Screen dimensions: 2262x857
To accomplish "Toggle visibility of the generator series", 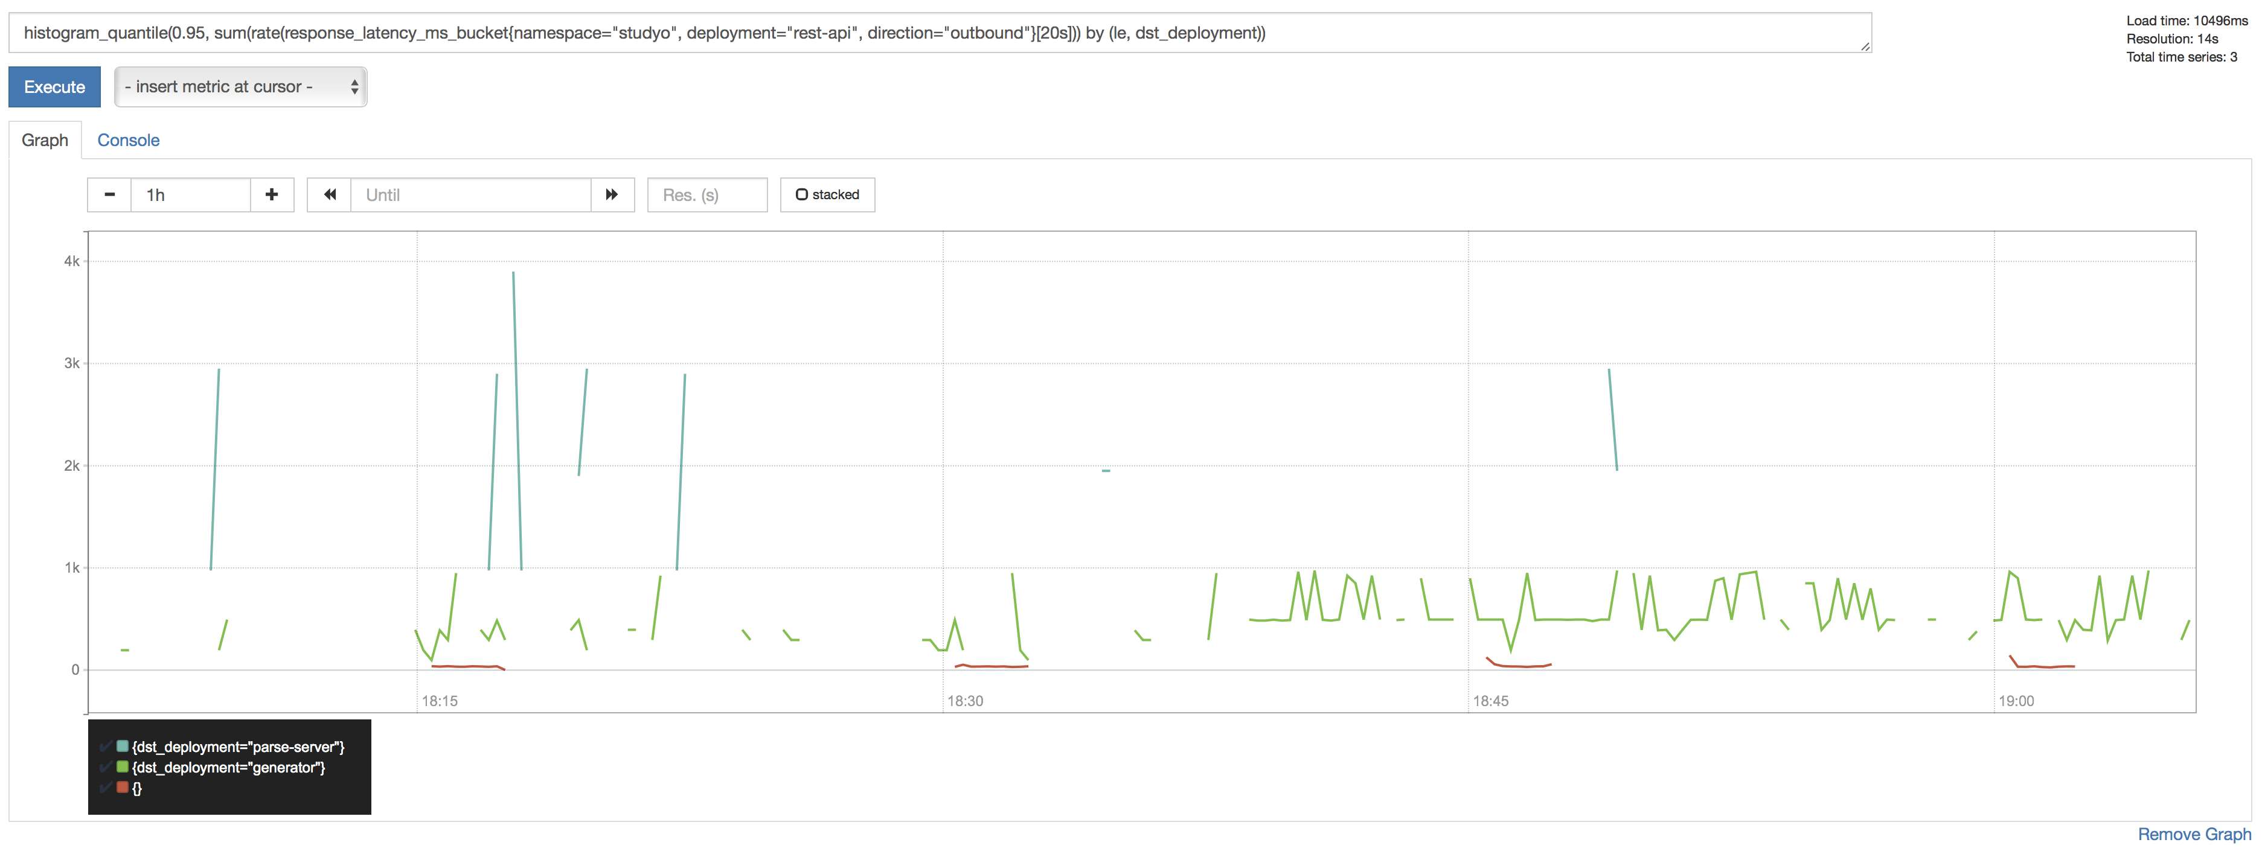I will pos(106,766).
